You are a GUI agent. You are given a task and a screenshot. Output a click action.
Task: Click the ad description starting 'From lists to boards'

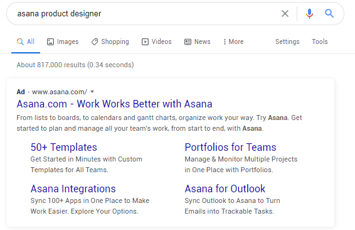pos(159,123)
